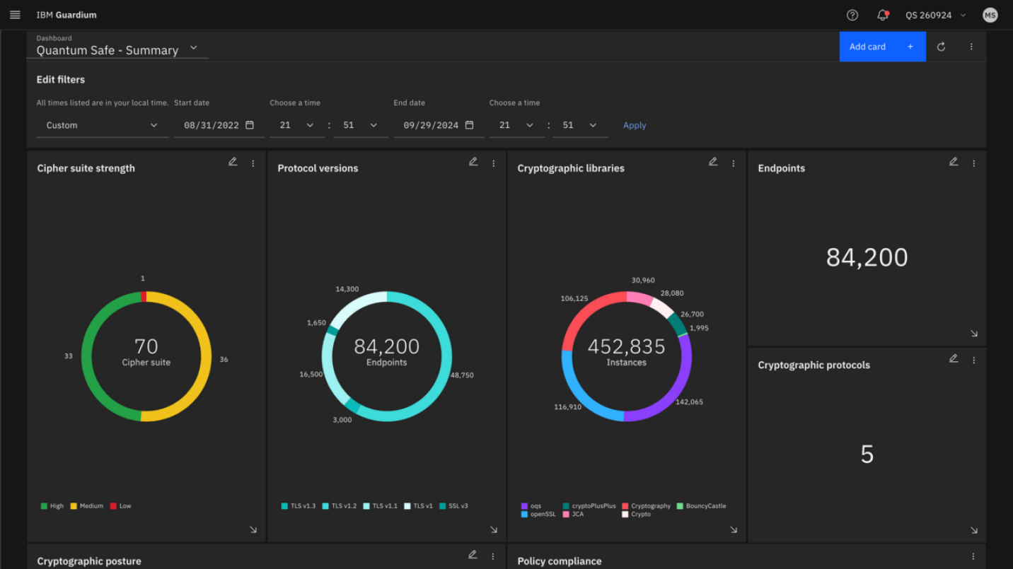Open Endpoints card options menu
Screen dimensions: 1013x569
tap(974, 163)
